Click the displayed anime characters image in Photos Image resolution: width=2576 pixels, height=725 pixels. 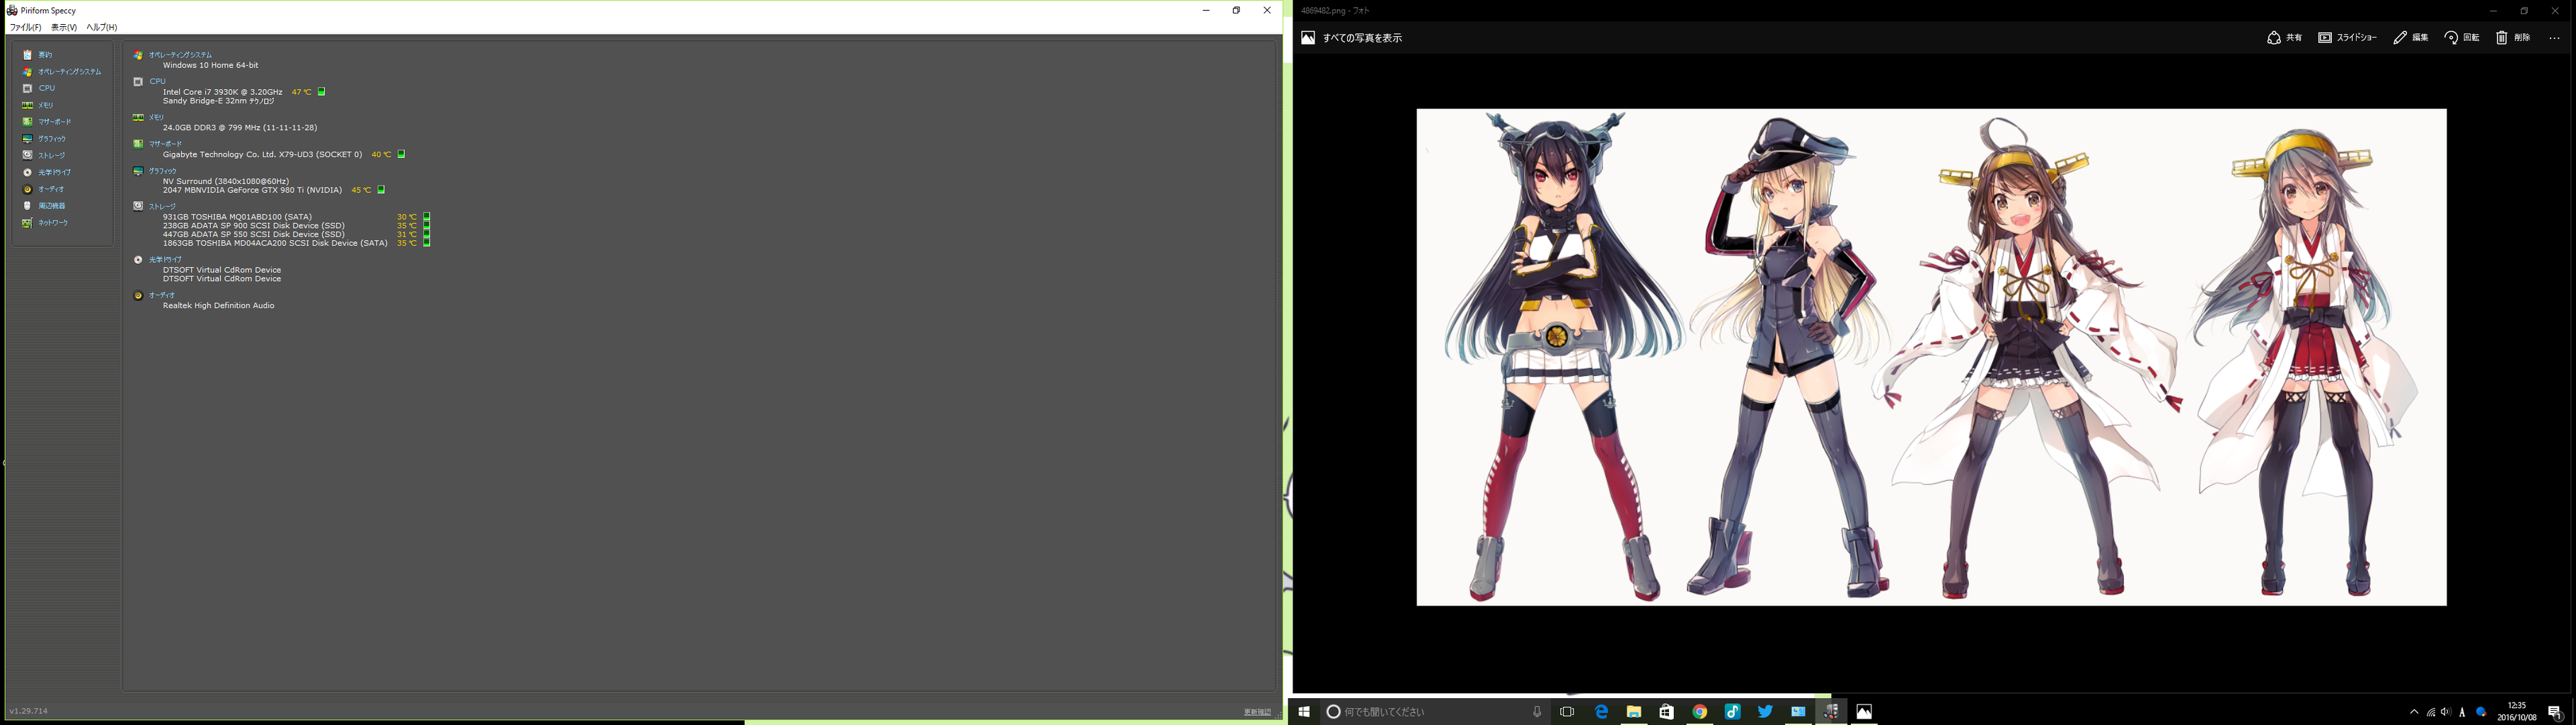pyautogui.click(x=1931, y=358)
